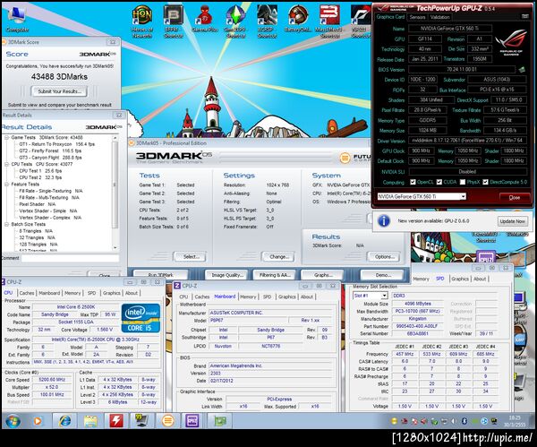Viewport: 537px width, 447px height.
Task: Select GT1 - Return To Proxycon result row
Action: tap(57, 144)
